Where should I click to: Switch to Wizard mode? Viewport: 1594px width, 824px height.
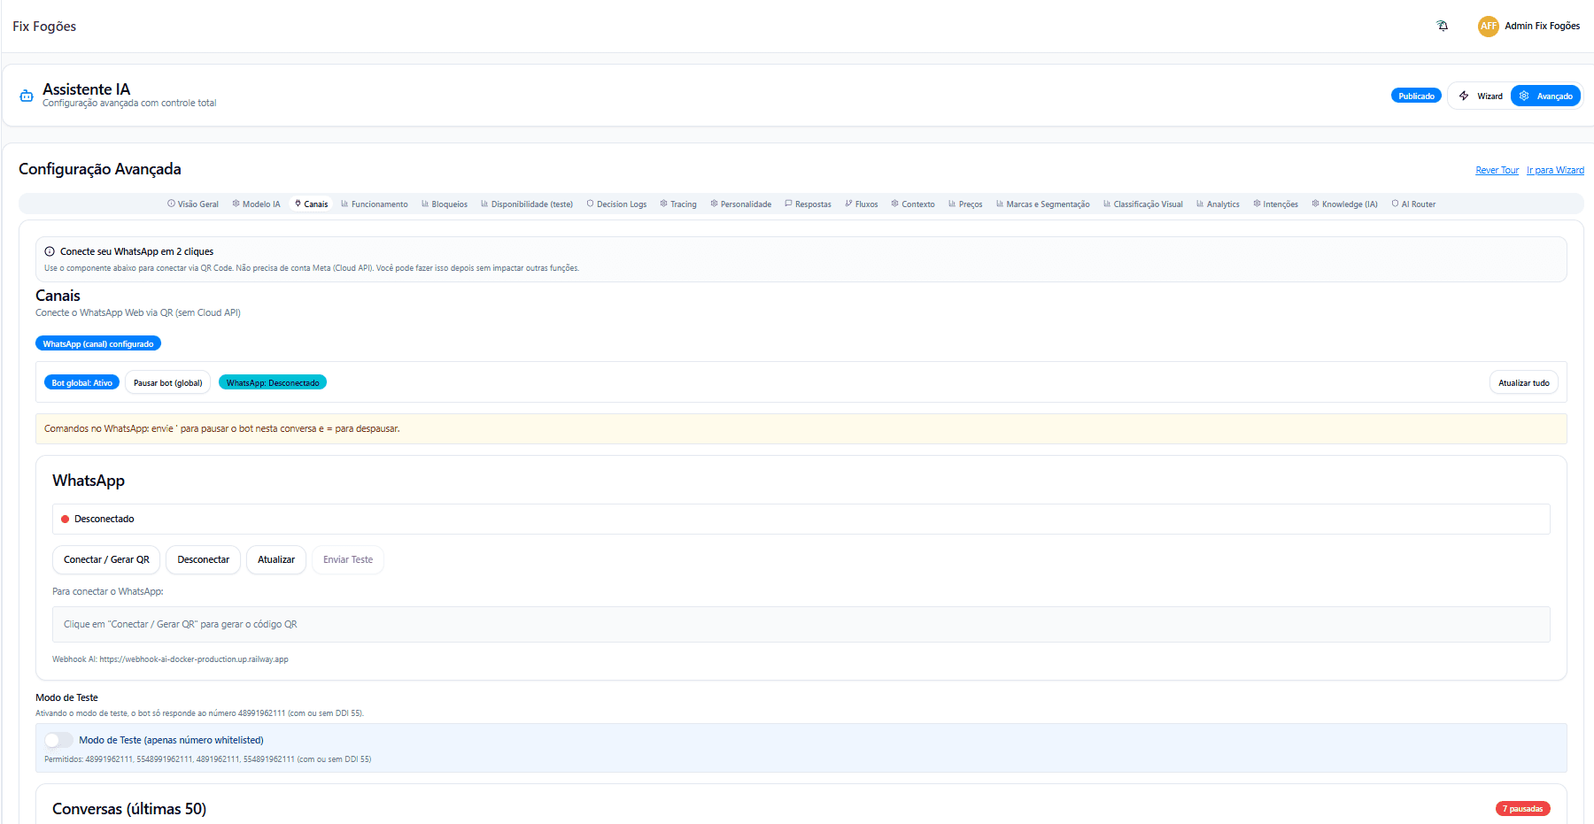1481,96
